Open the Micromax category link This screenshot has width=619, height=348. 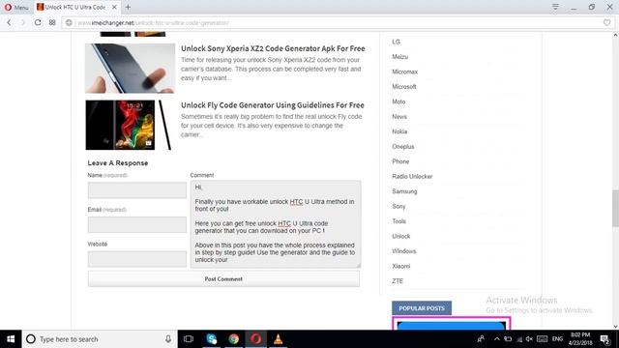point(404,72)
